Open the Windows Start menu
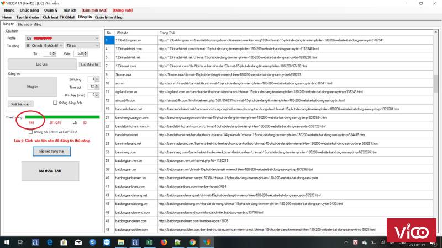The image size is (442, 248). 7,242
